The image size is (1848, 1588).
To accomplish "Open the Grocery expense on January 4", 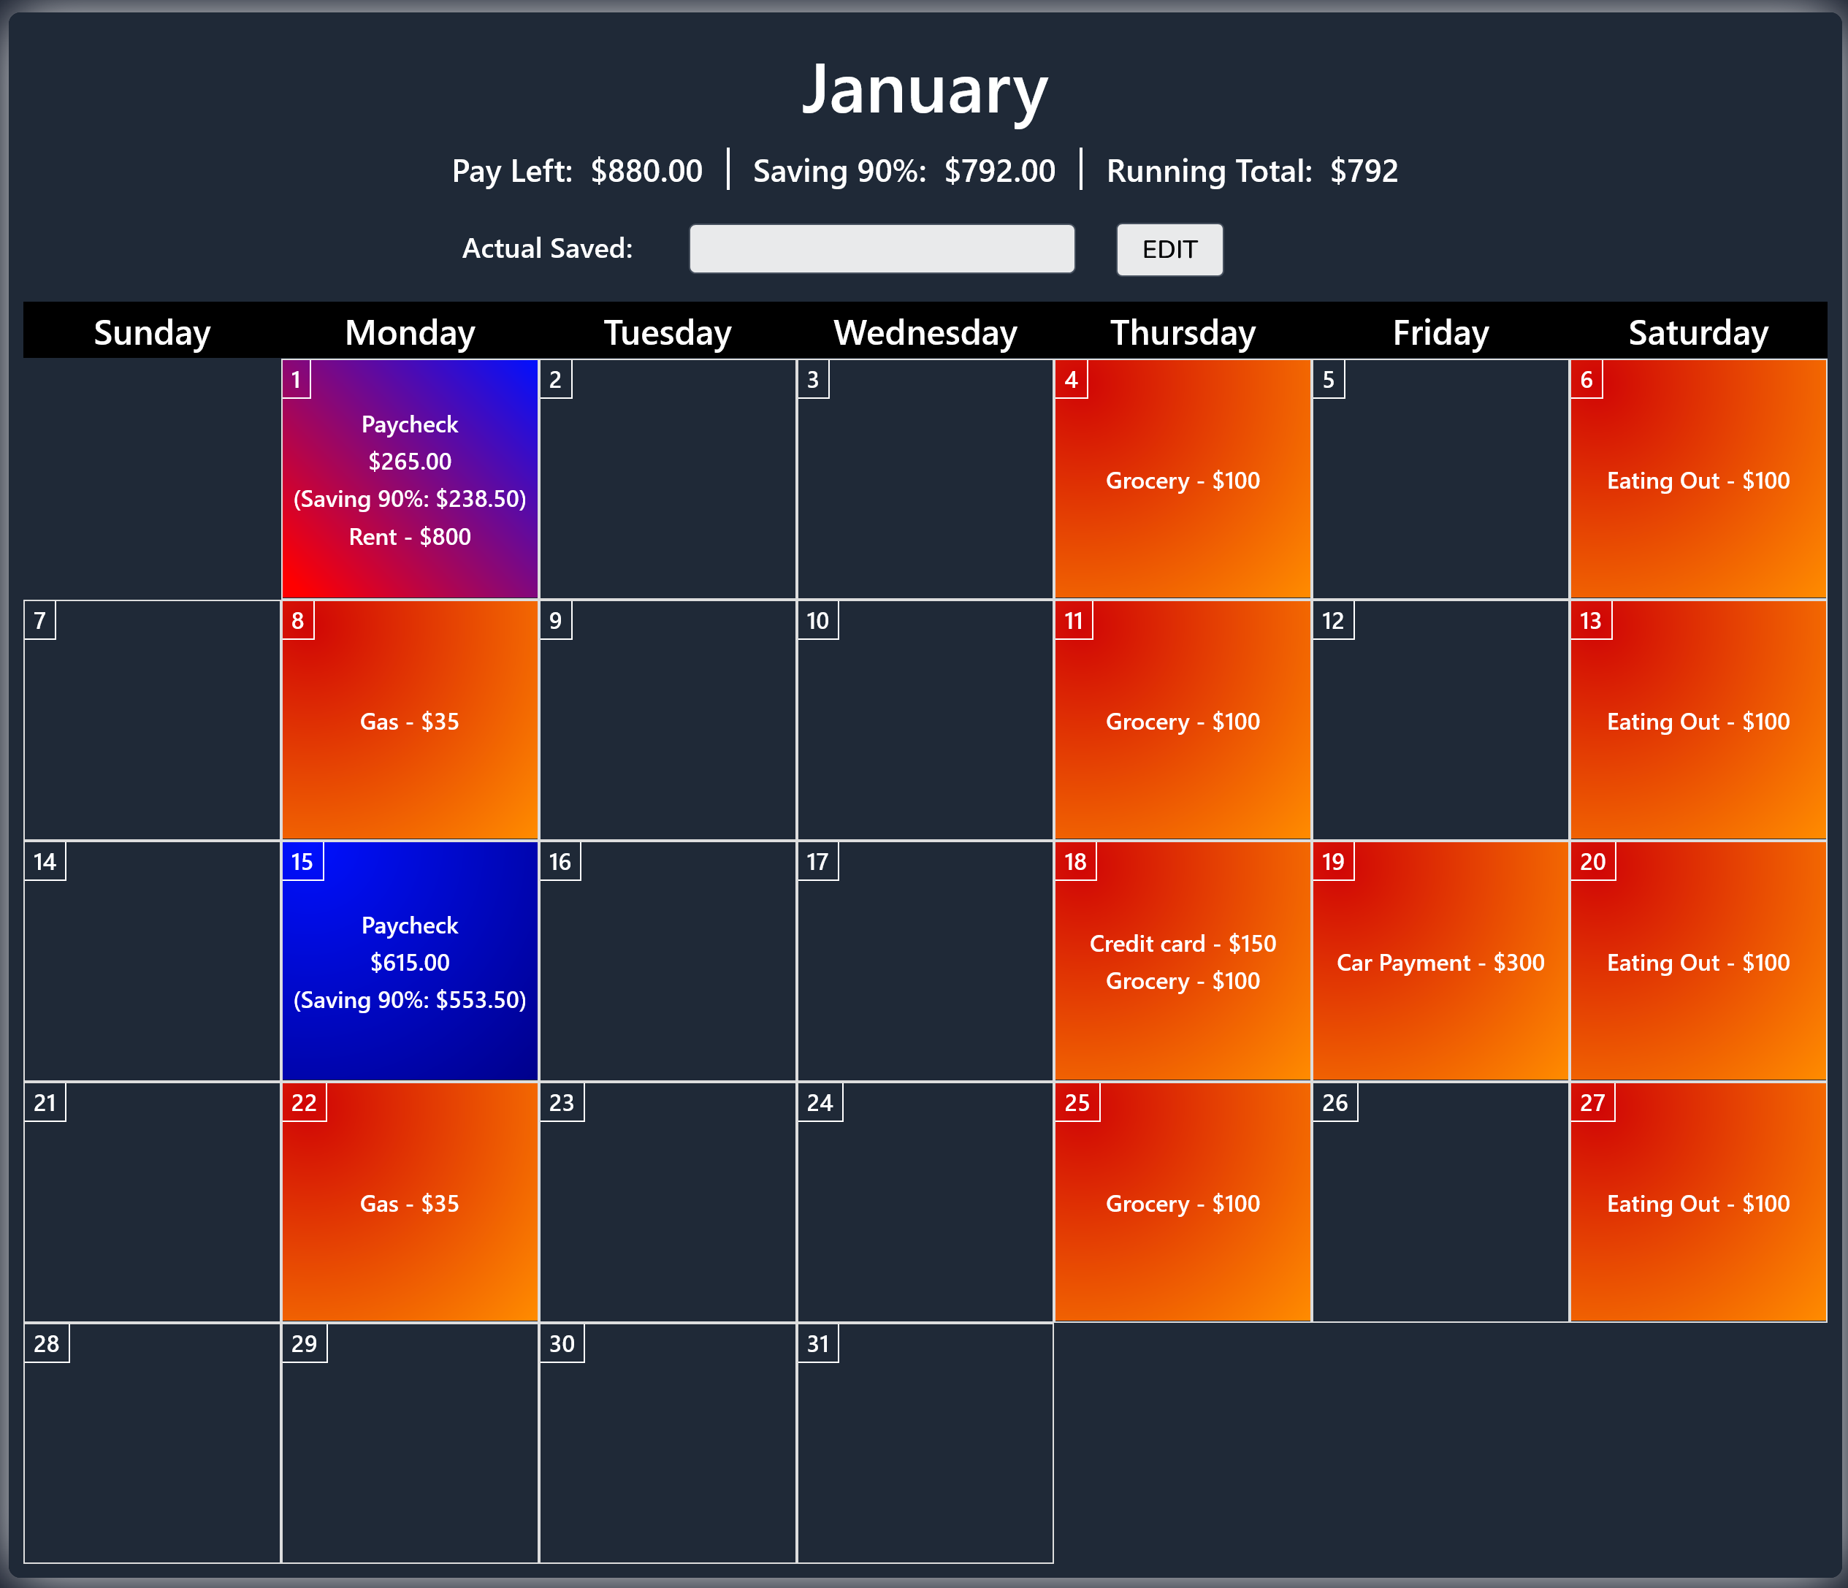I will click(1183, 480).
